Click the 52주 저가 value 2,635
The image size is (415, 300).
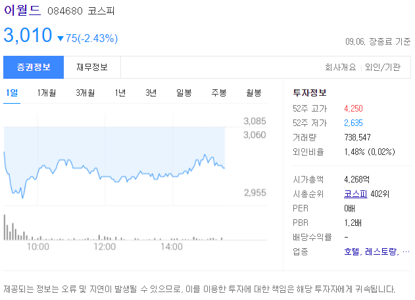pyautogui.click(x=353, y=123)
